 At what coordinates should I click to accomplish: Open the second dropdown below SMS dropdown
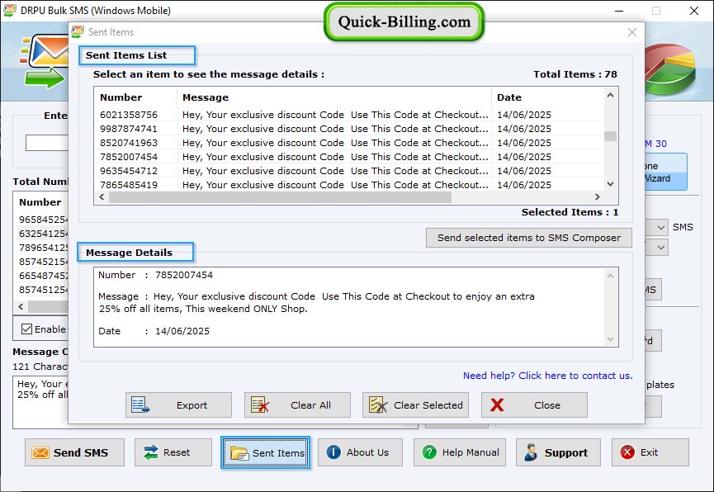click(x=660, y=248)
